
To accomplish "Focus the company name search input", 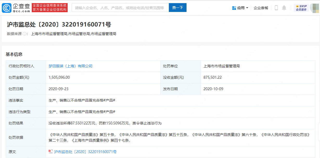I will 120,8.
